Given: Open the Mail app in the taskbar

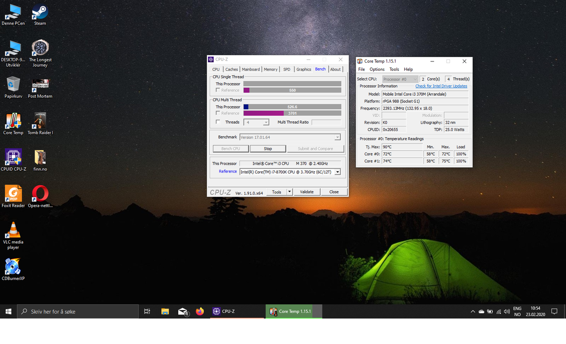Looking at the screenshot, I should [x=183, y=311].
